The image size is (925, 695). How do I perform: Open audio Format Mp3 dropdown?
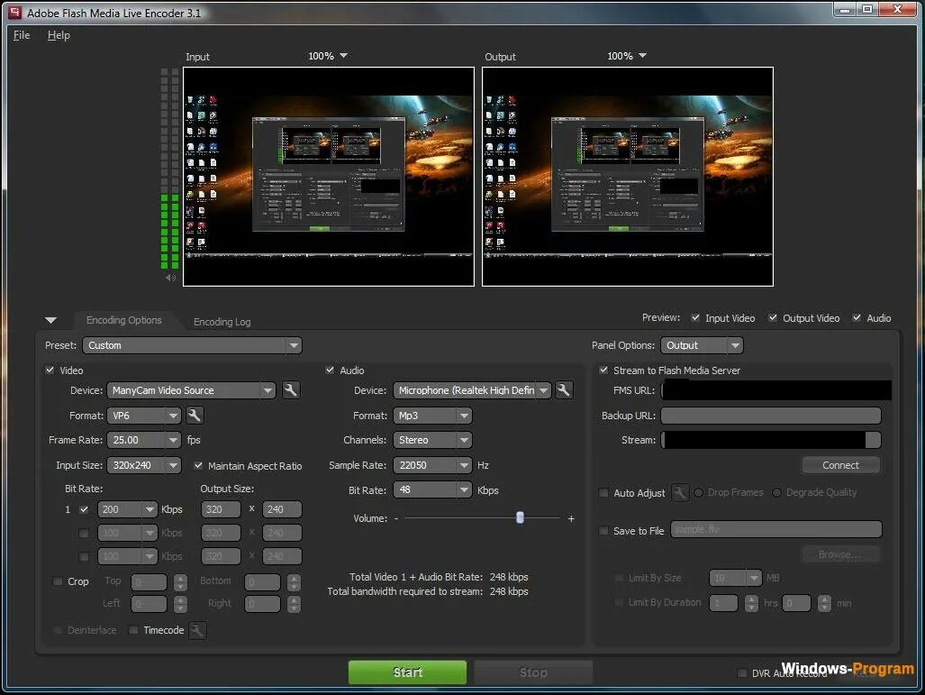(432, 416)
